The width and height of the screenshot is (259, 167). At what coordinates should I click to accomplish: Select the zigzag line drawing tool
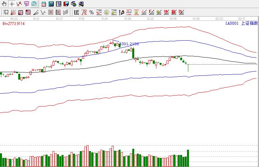point(43,13)
